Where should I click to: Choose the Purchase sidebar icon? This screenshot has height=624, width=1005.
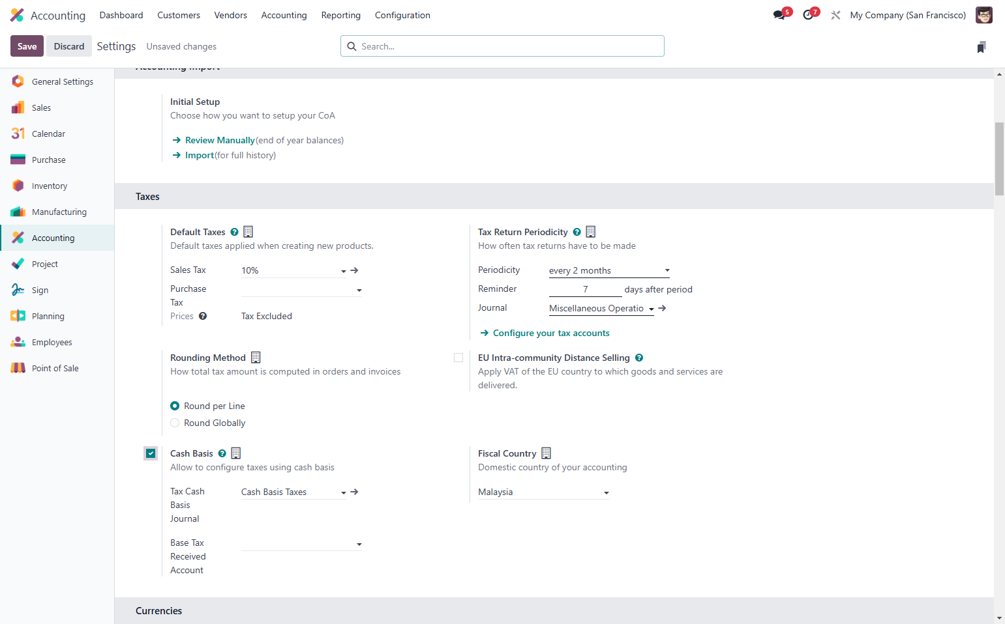(18, 160)
